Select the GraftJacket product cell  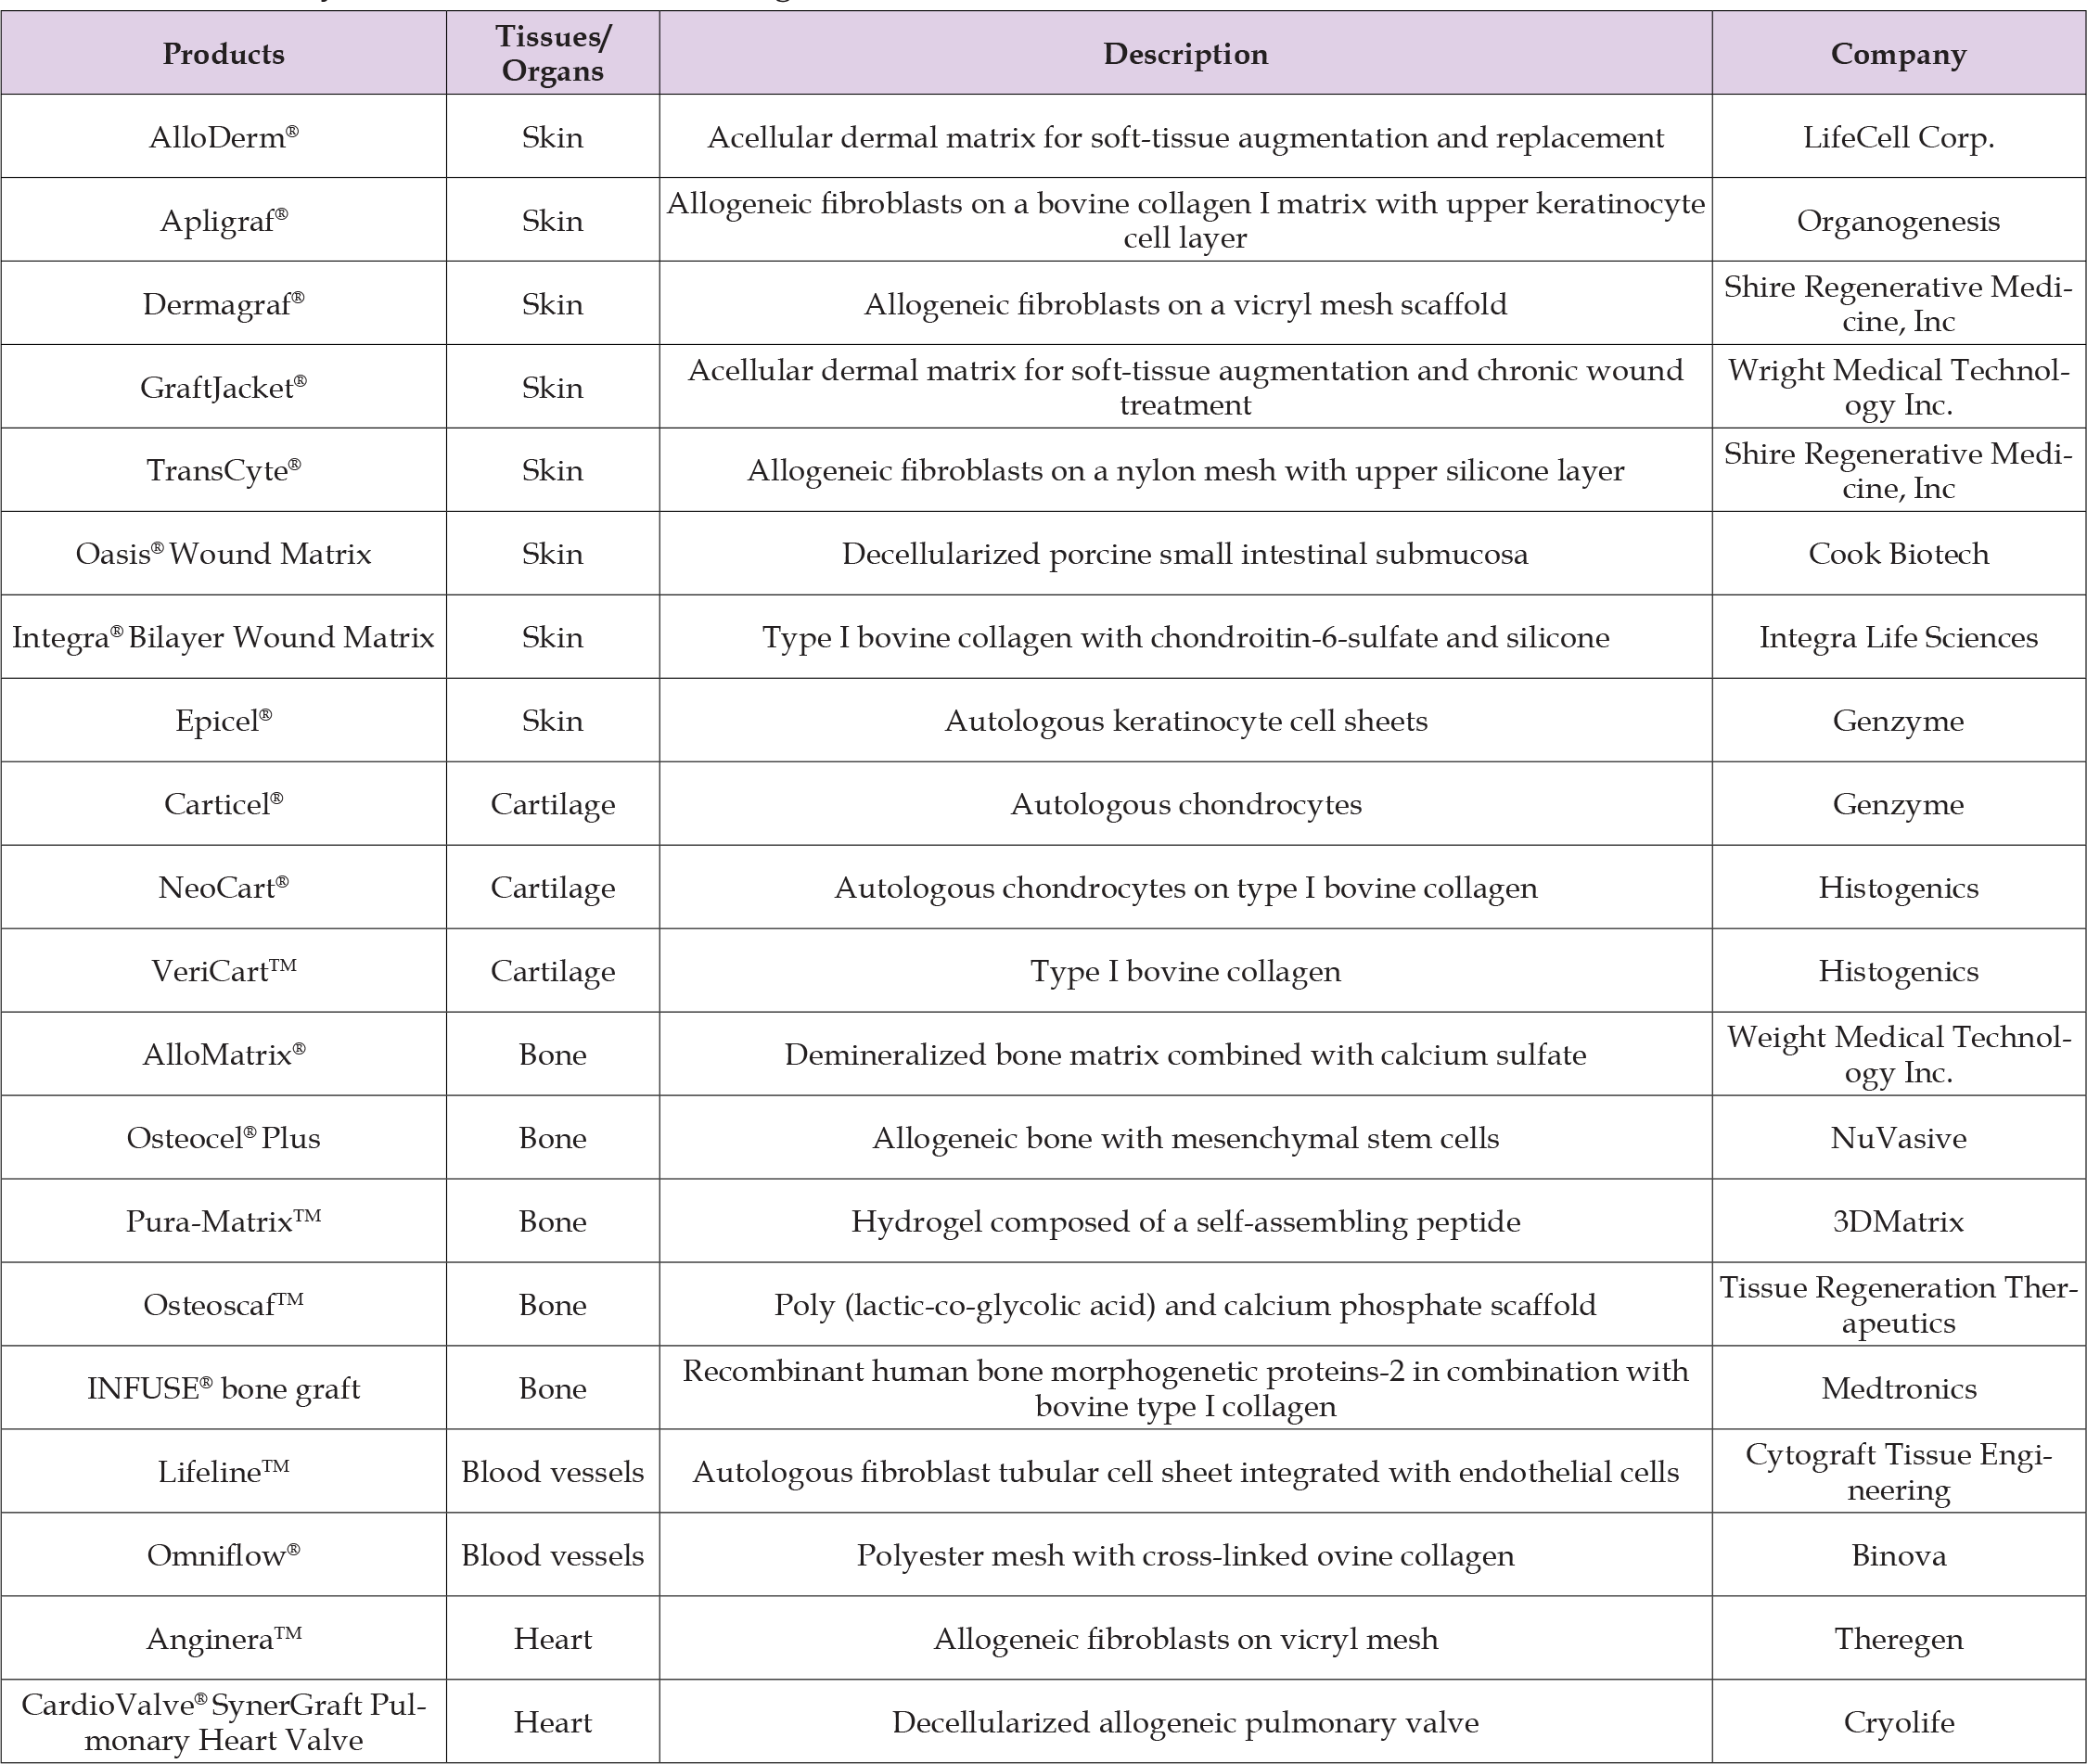click(x=223, y=387)
